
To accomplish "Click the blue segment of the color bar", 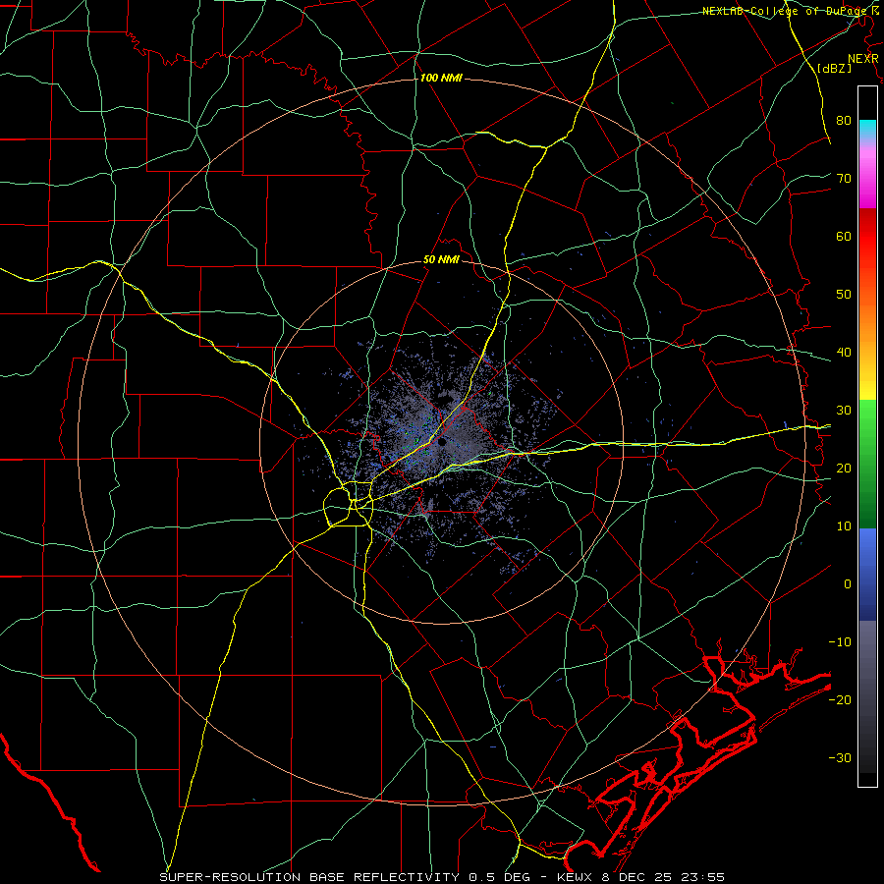I will click(x=867, y=575).
